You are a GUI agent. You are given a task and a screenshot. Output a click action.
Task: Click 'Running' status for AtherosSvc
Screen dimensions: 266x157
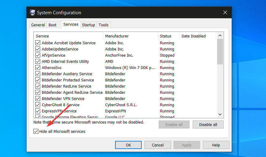[167, 68]
